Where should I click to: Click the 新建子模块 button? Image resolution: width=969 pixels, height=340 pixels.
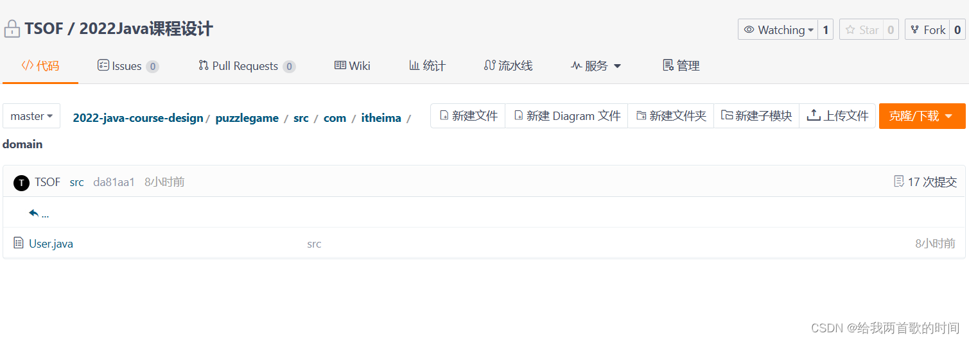tap(756, 116)
